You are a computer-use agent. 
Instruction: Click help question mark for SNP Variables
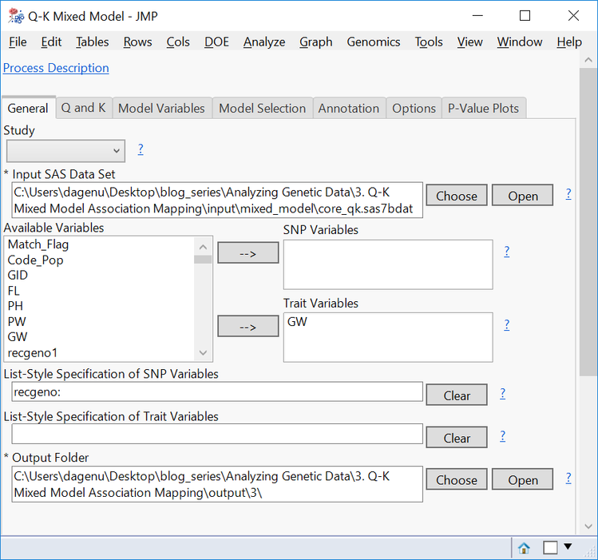click(x=506, y=252)
